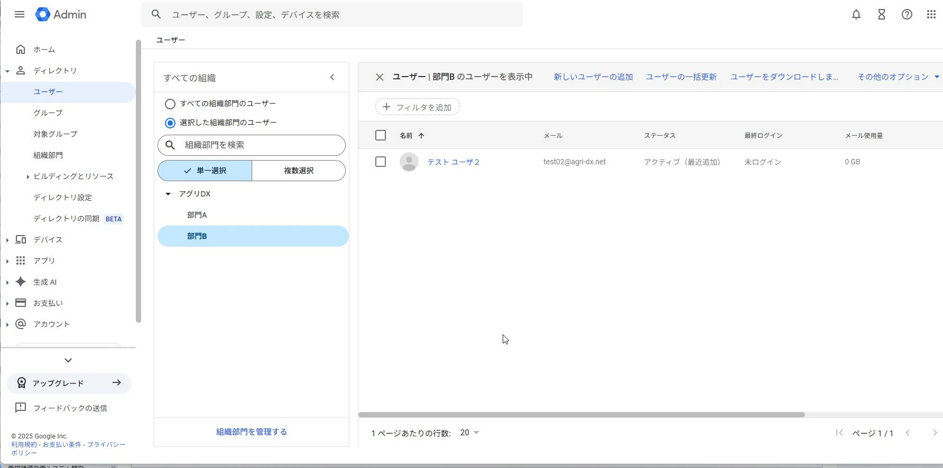The image size is (943, 468).
Task: Expand the デバイス sidebar section
Action: [7, 240]
